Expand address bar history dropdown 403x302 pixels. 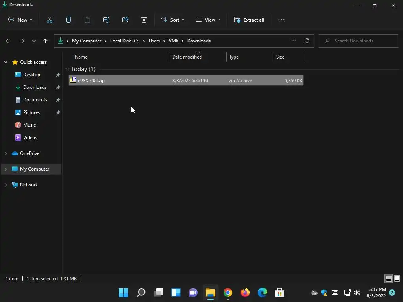294,41
